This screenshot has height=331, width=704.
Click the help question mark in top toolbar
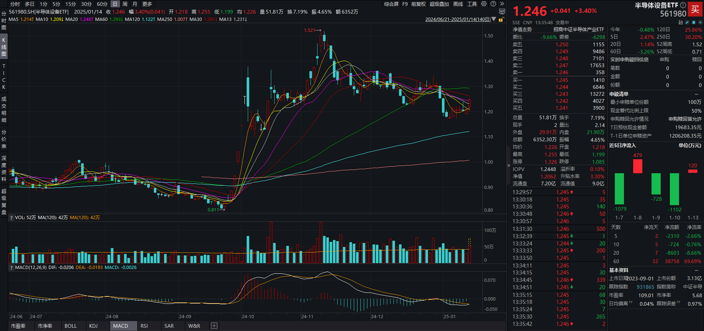(x=493, y=4)
